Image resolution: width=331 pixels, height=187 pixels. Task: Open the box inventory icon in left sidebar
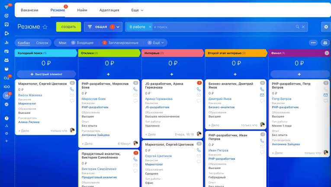[x=6, y=69]
